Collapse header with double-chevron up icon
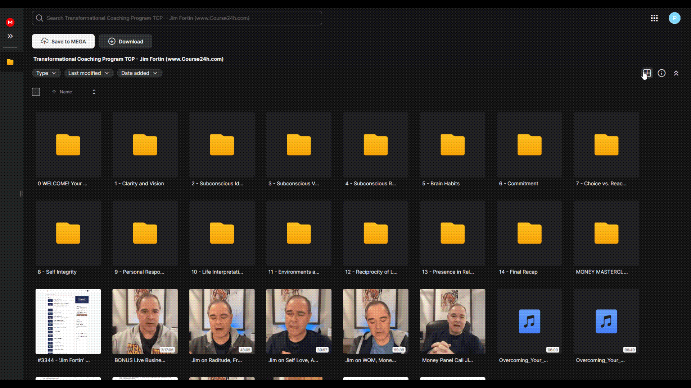This screenshot has height=388, width=691. [x=676, y=73]
